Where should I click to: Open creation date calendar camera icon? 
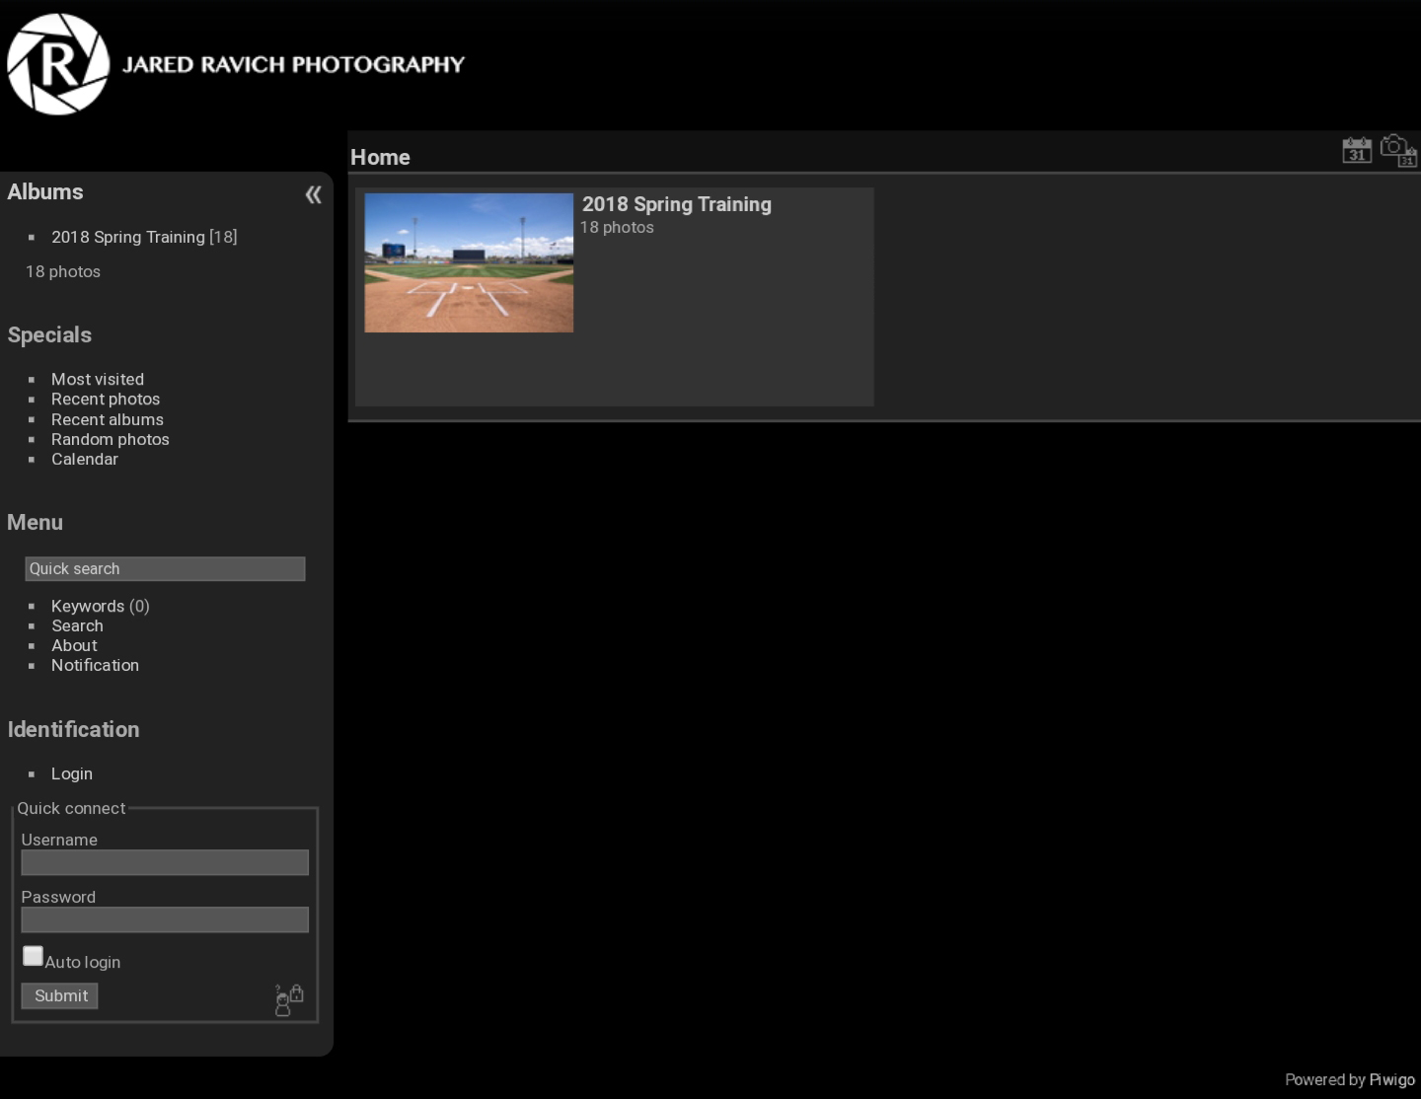1398,151
